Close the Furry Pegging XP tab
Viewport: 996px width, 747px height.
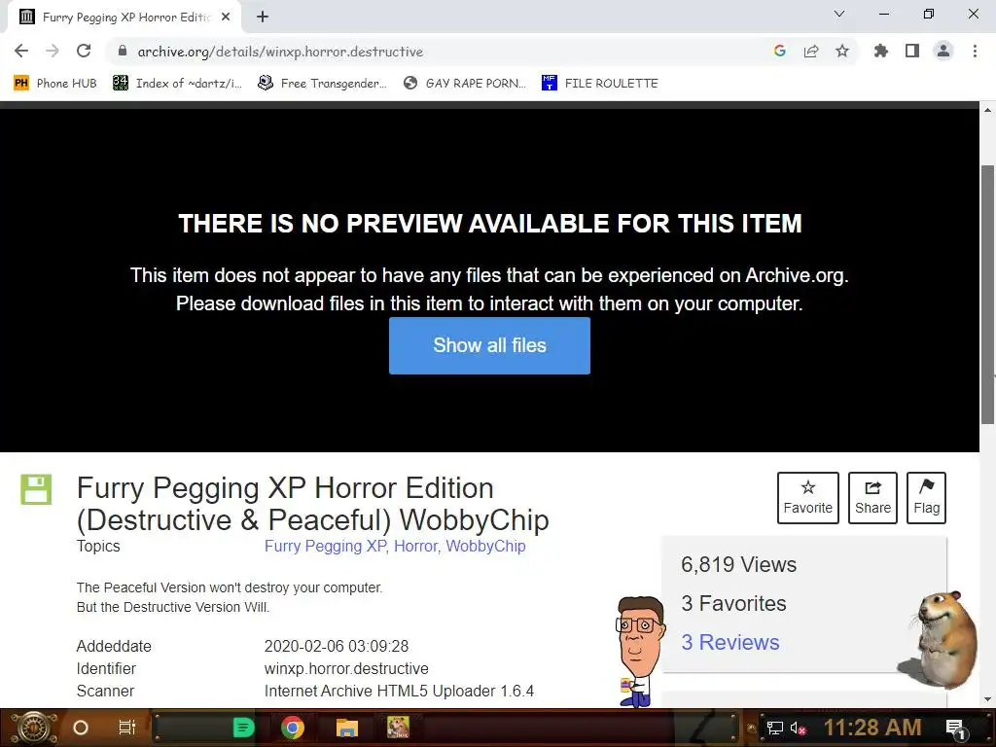(x=226, y=18)
